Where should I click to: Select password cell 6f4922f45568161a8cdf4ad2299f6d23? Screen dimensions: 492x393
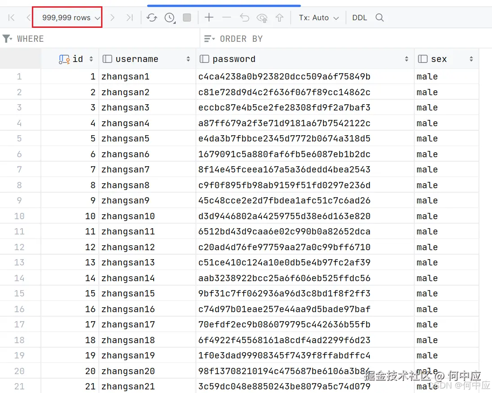point(305,340)
